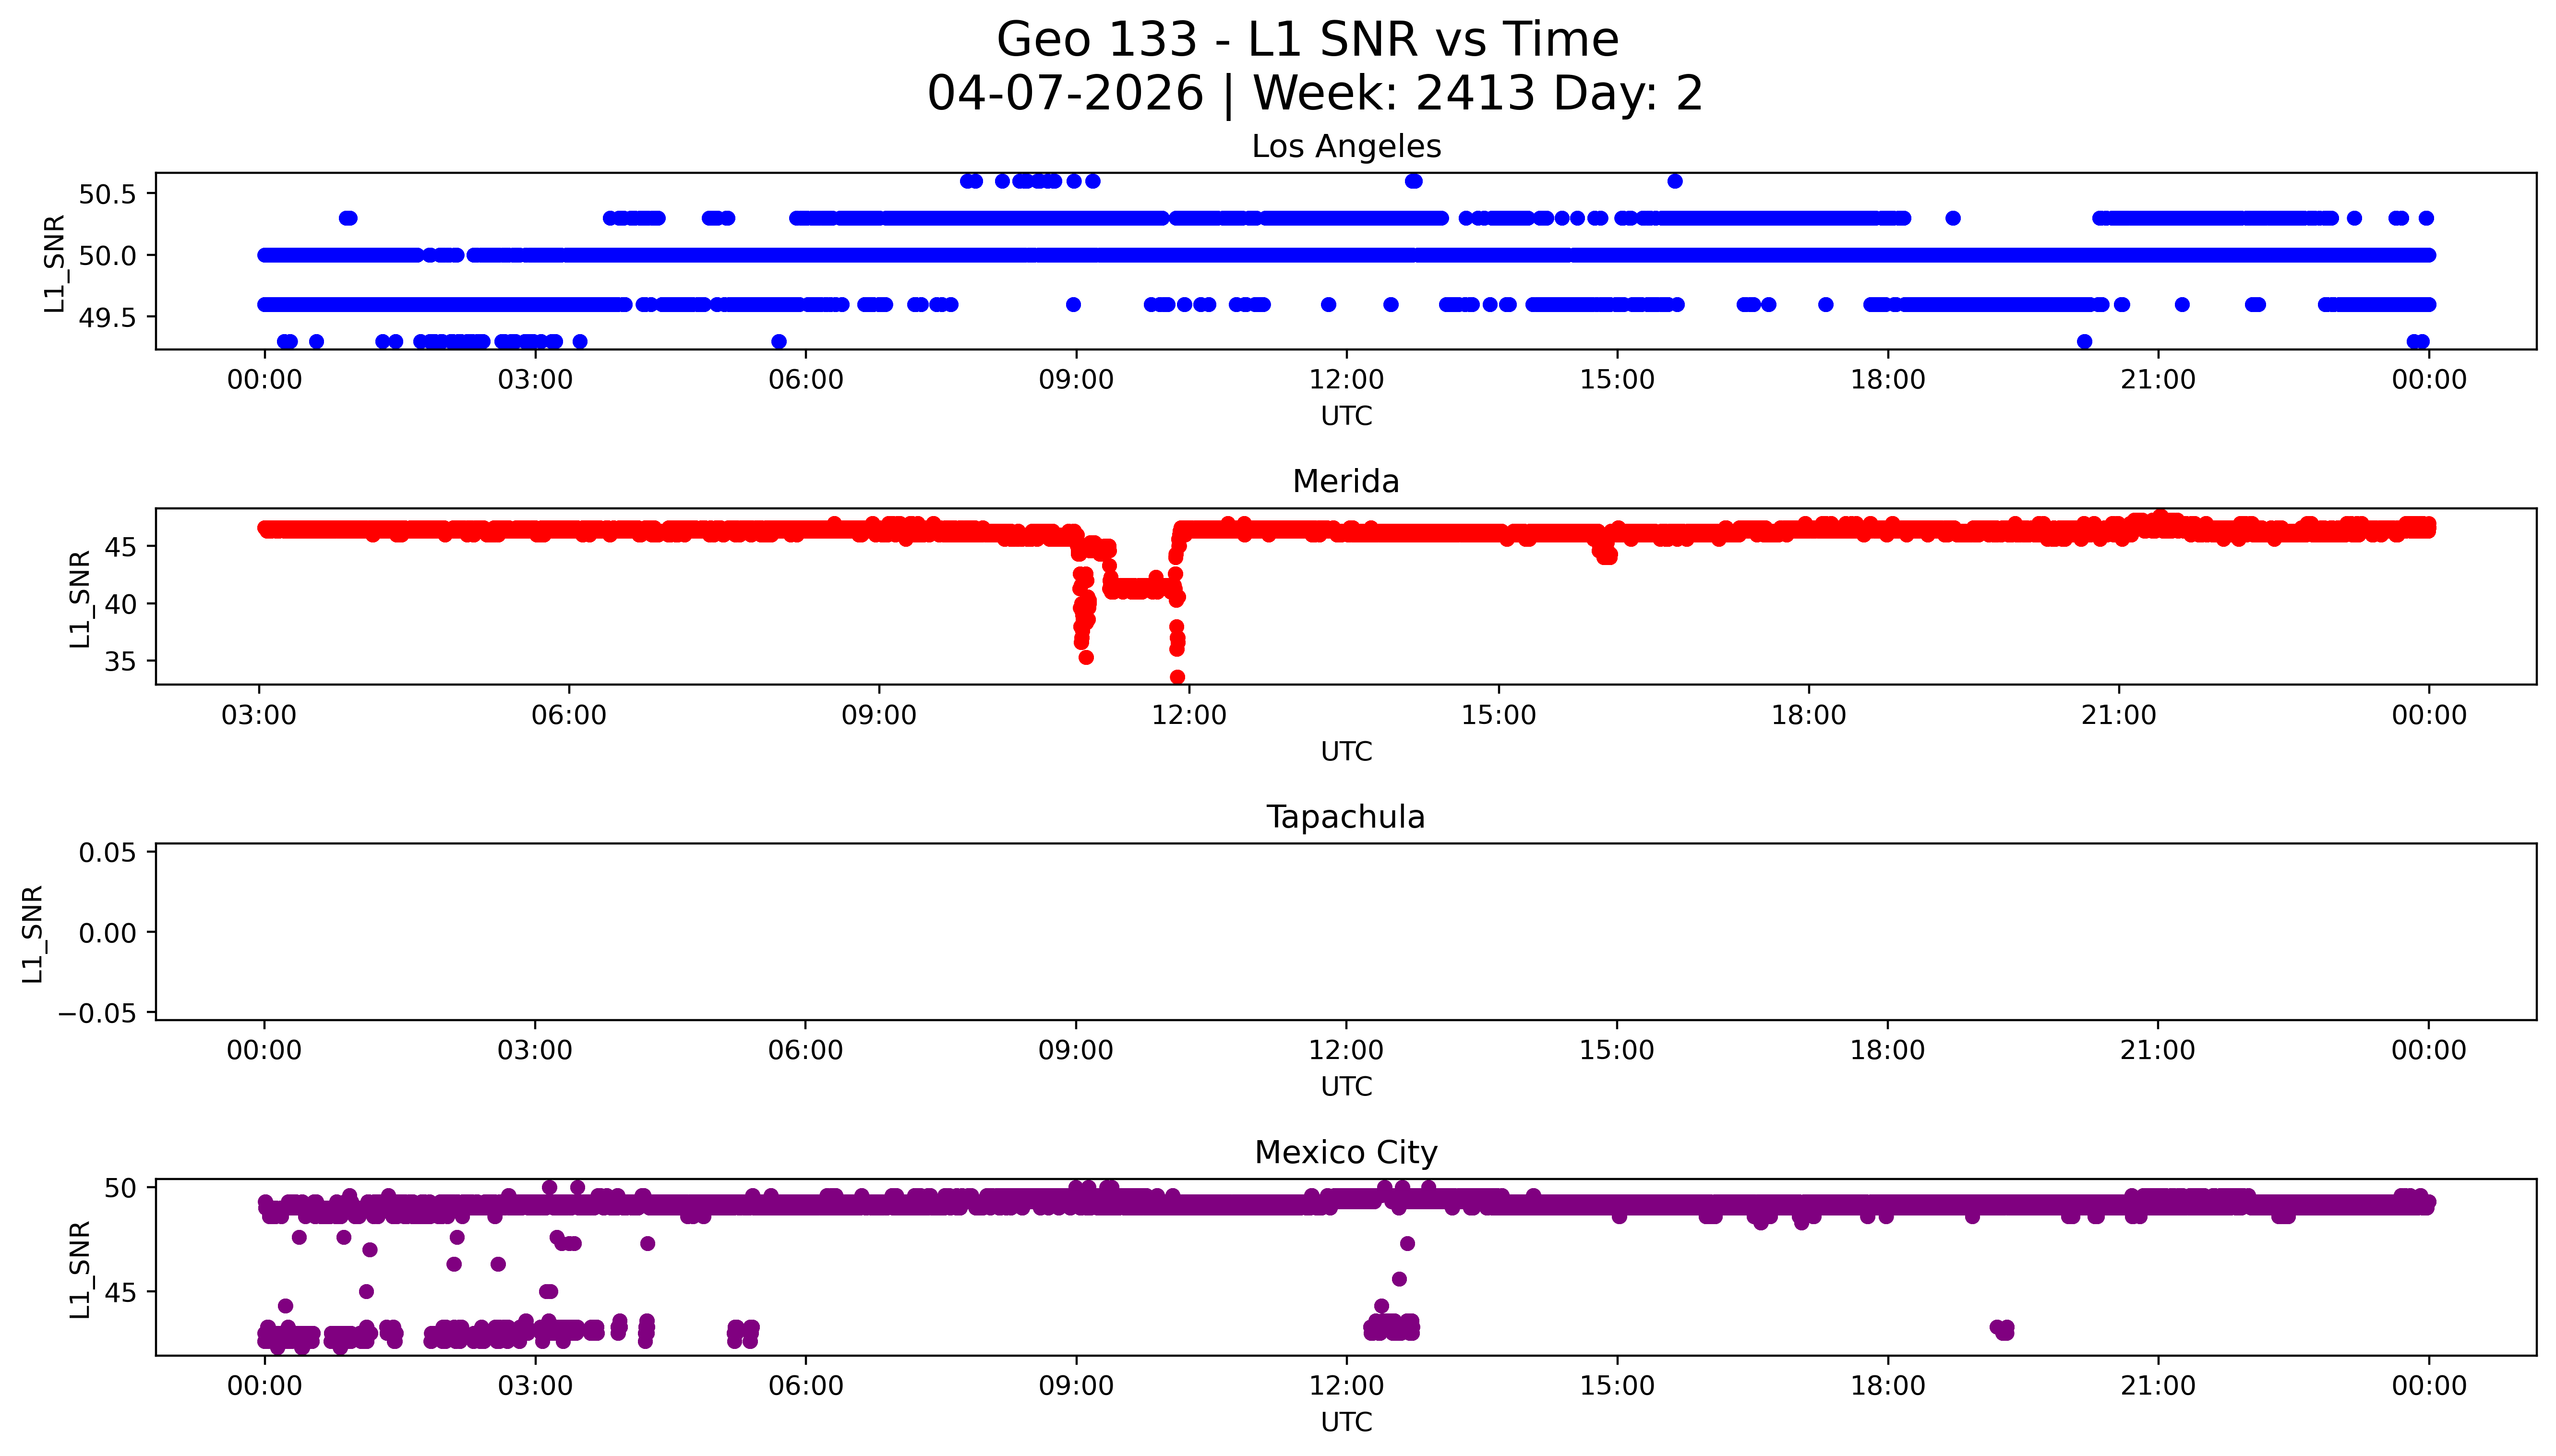Click the 'Los Angeles' subplot title
Image resolution: width=2556 pixels, height=1456 pixels.
coord(1345,147)
